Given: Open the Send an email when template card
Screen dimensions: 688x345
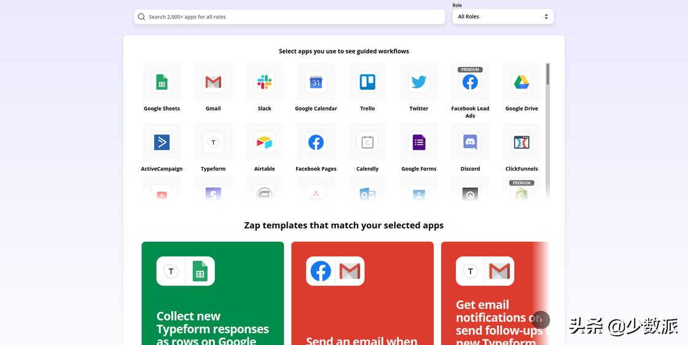Looking at the screenshot, I should coord(362,293).
